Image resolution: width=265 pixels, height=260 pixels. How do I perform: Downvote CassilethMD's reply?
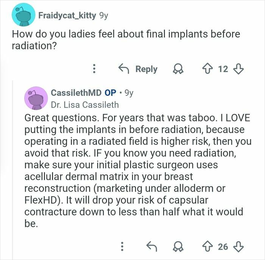pyautogui.click(x=238, y=247)
